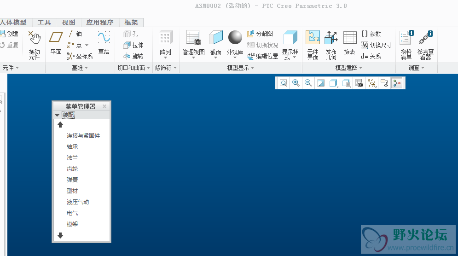Click the repaint icon in graphics toolbar
This screenshot has width=458, height=256.
coord(321,83)
